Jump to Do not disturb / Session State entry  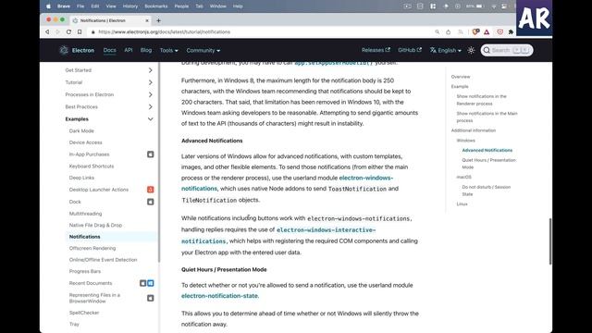point(487,191)
